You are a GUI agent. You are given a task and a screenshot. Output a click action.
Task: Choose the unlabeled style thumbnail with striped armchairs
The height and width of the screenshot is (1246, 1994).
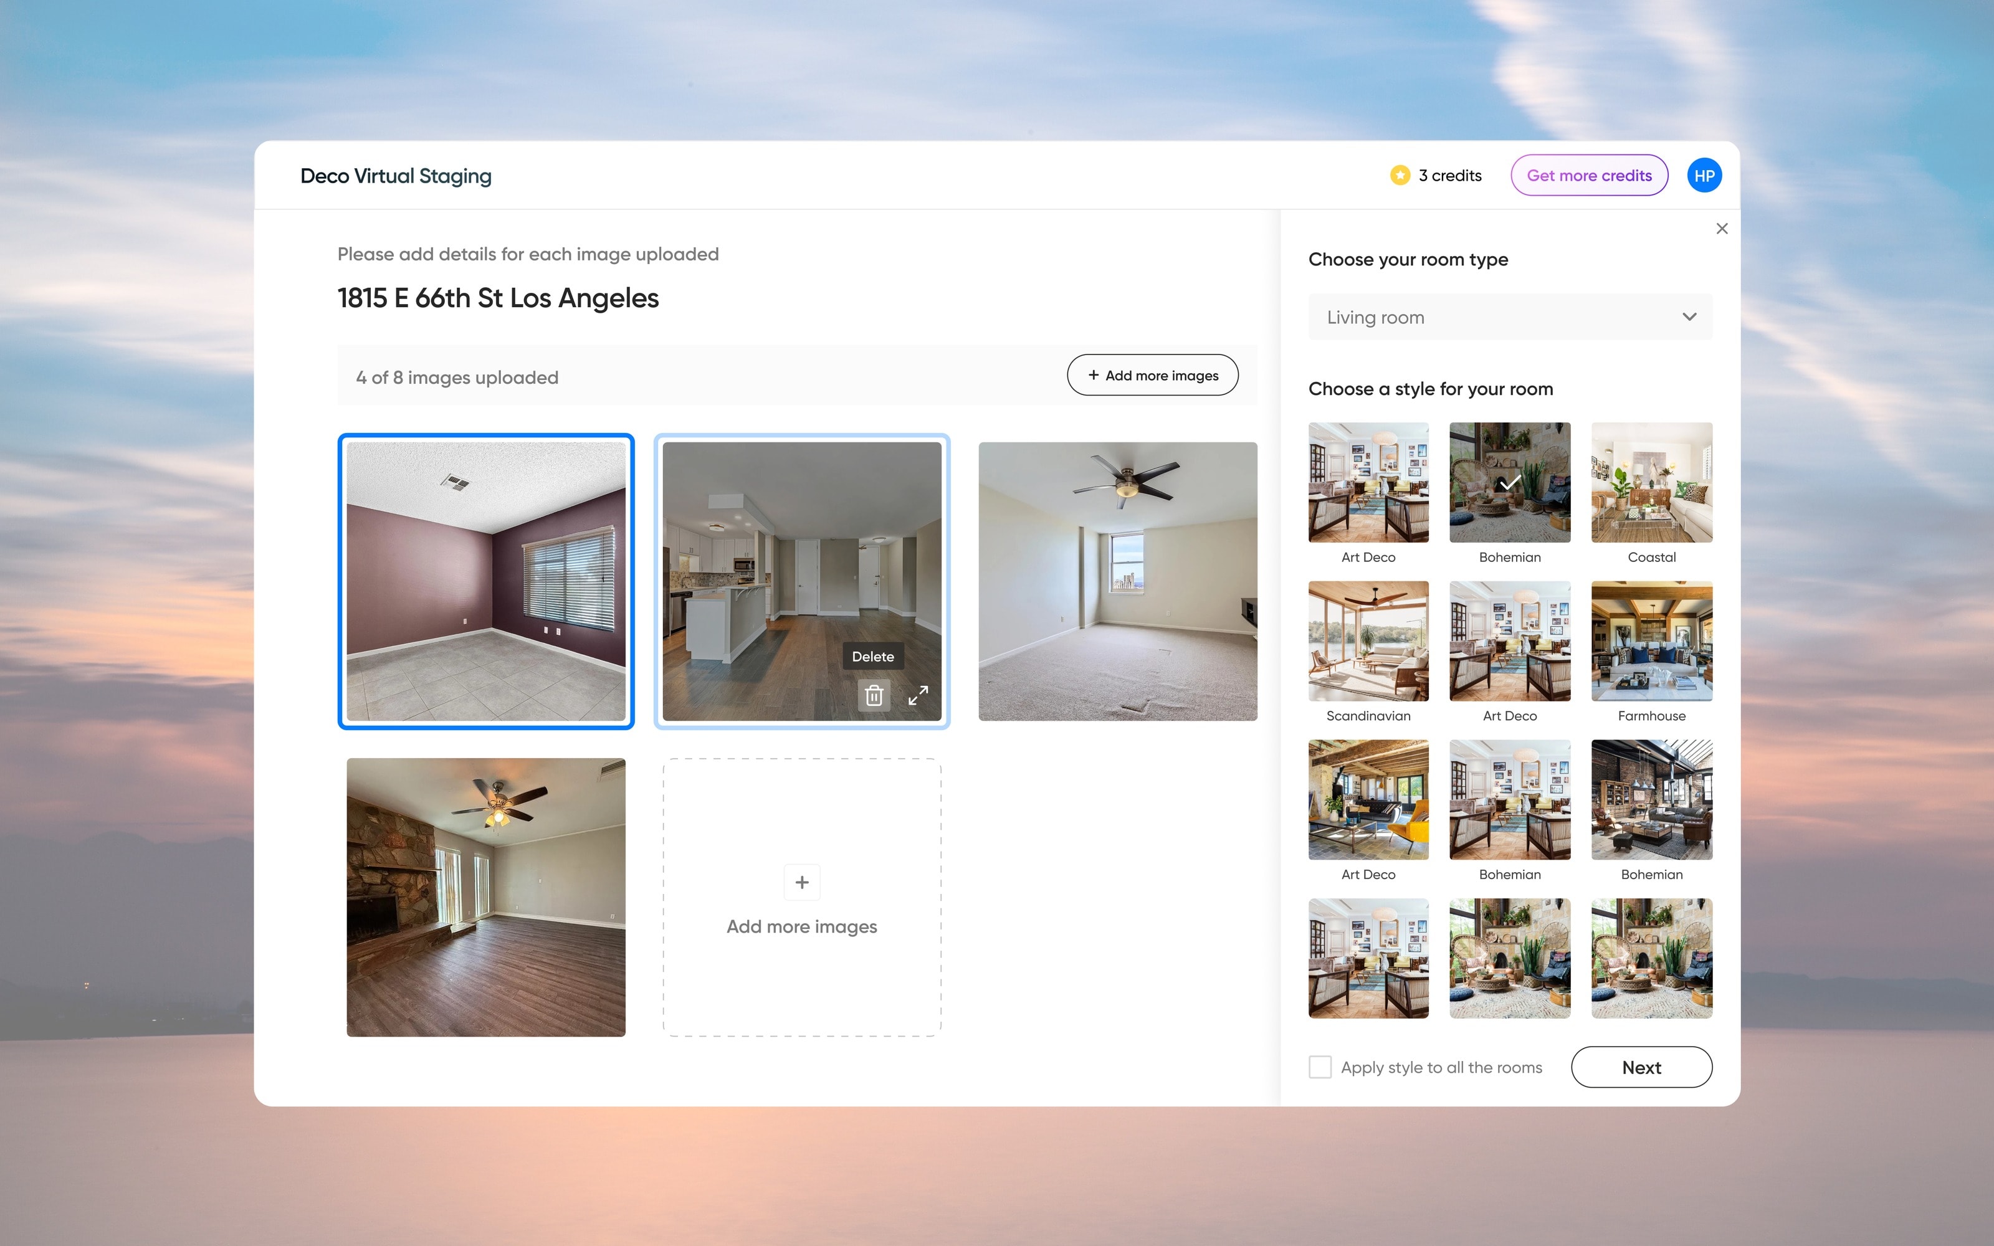pyautogui.click(x=1368, y=958)
